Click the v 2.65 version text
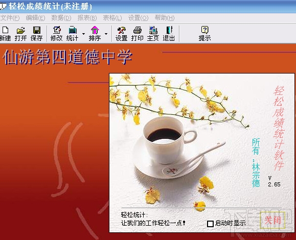The height and width of the screenshot is (240, 296). [274, 181]
